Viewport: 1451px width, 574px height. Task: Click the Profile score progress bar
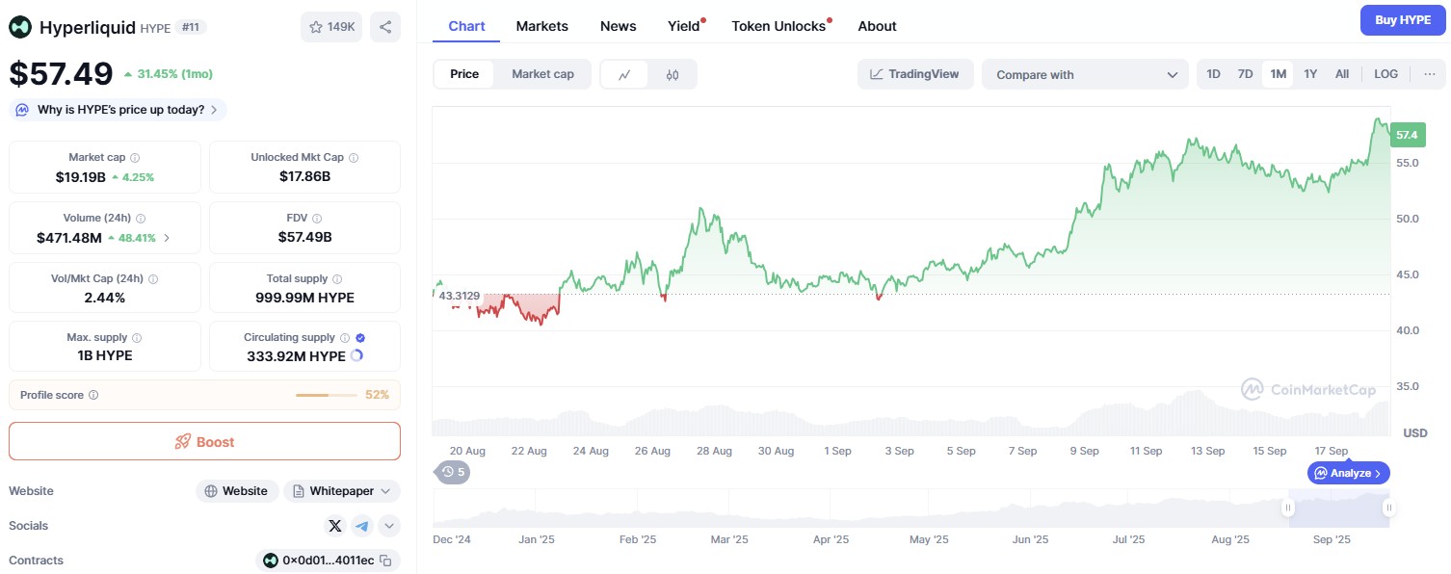pyautogui.click(x=327, y=395)
